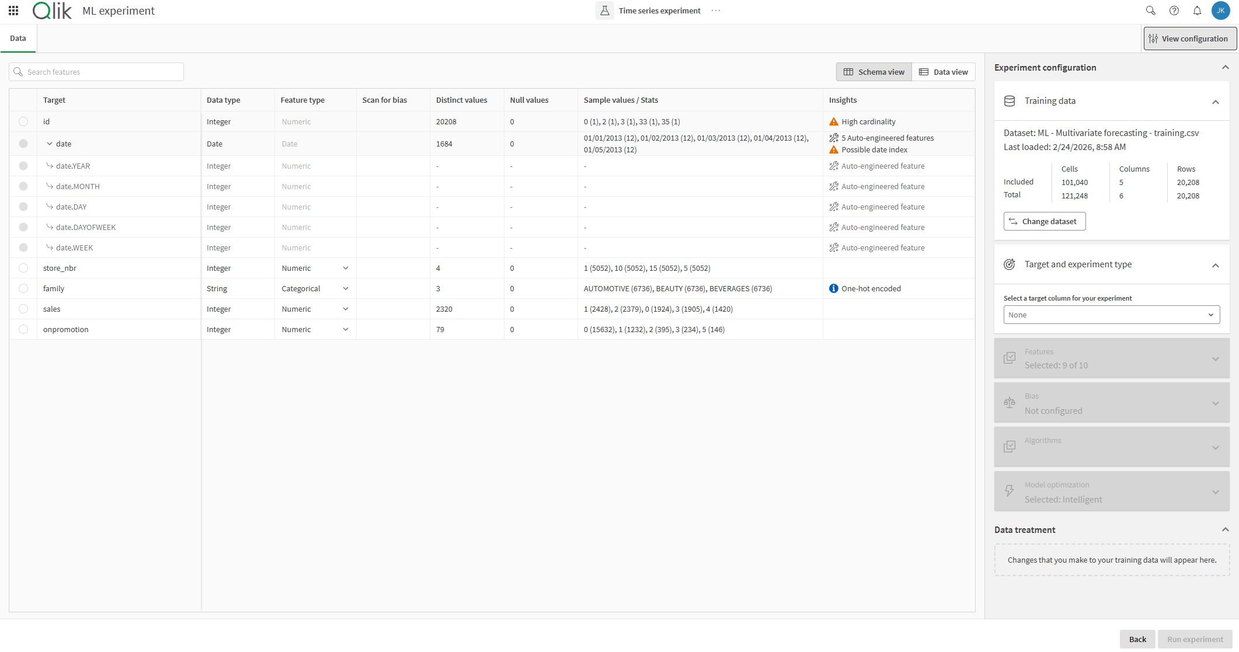Open the app launcher waffle icon
Image resolution: width=1239 pixels, height=652 pixels.
click(13, 11)
